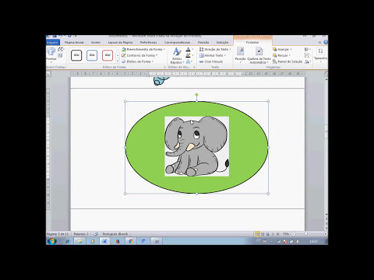Switch to Página Inicial tab

point(74,42)
